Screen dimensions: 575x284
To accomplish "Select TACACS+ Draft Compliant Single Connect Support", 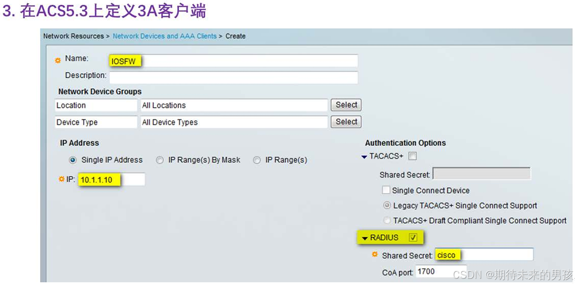I will coord(387,220).
